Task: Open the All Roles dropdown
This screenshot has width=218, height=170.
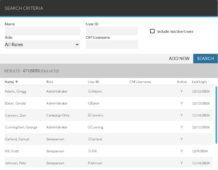Action: click(42, 44)
